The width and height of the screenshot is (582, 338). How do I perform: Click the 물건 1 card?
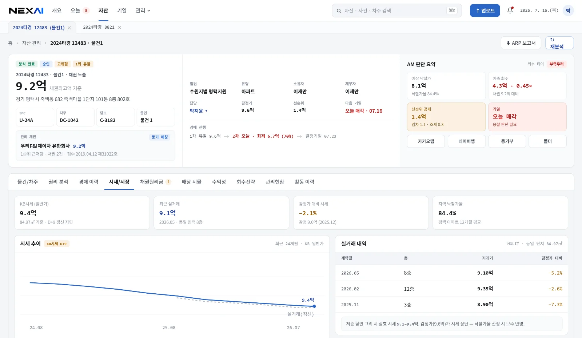pyautogui.click(x=156, y=117)
